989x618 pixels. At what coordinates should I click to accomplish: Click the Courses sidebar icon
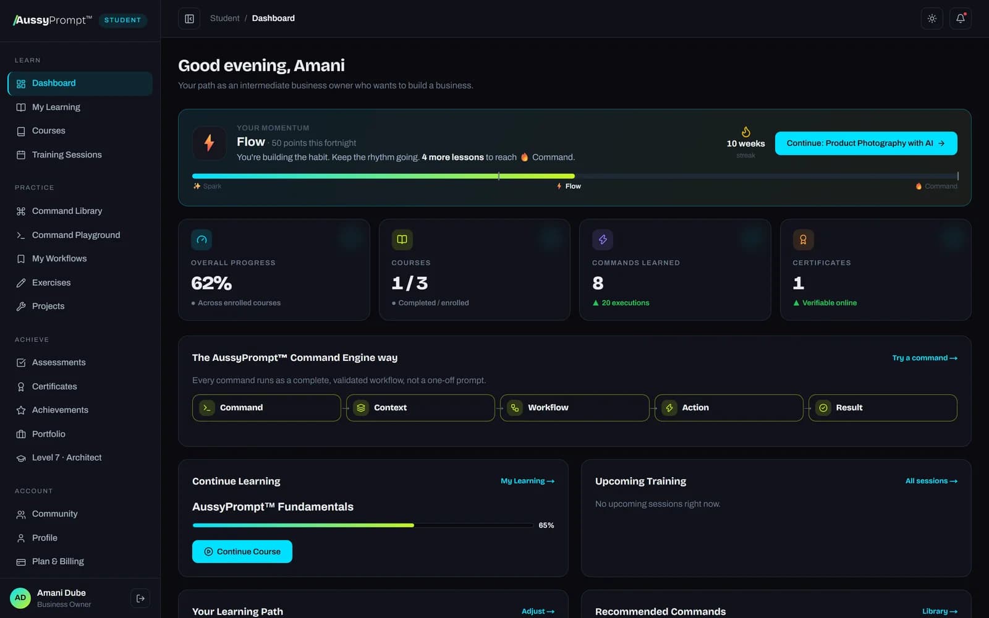point(21,131)
